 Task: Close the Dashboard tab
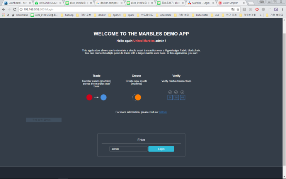(x=30, y=3)
